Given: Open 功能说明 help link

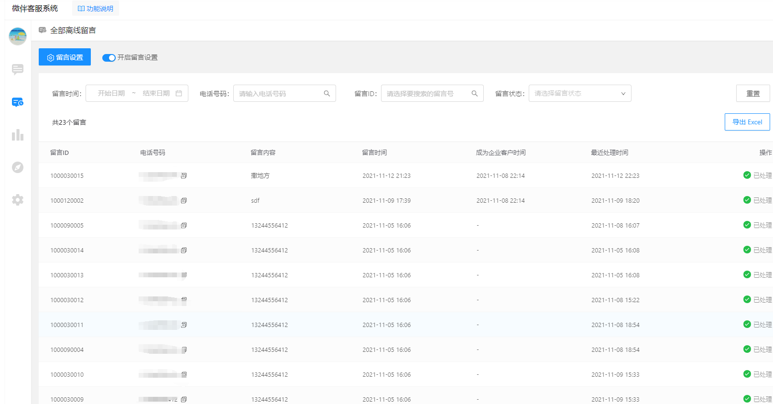Looking at the screenshot, I should (96, 9).
